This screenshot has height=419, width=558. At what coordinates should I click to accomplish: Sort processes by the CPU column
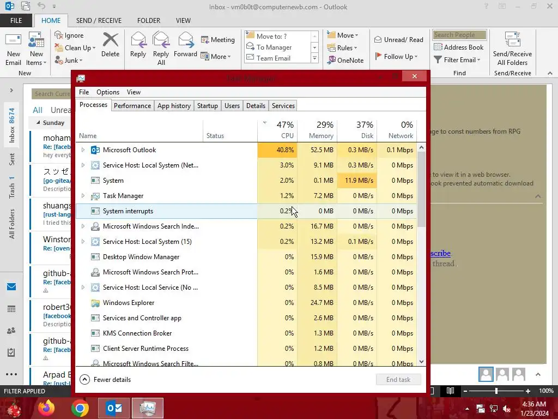pos(277,130)
